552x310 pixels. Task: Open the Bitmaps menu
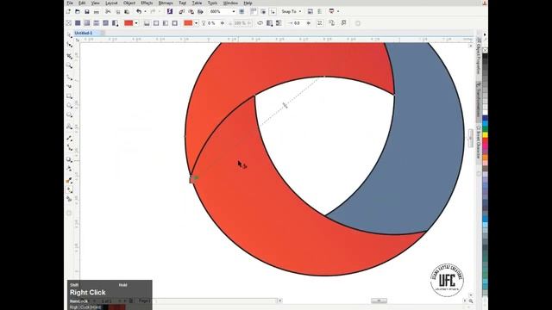(x=166, y=3)
